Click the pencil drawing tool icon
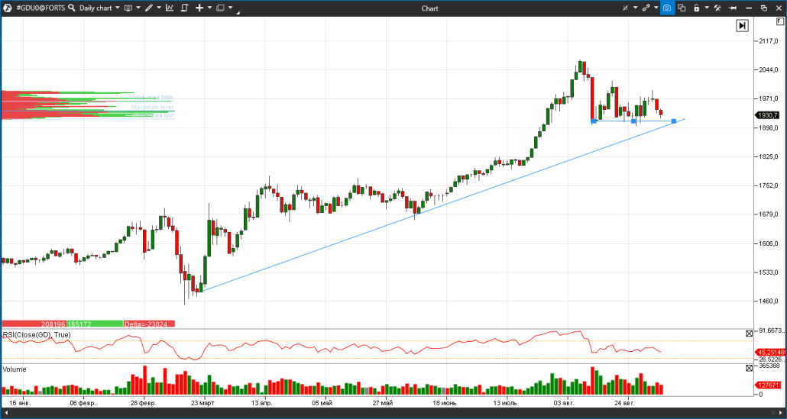Screen dimensions: 787x419 pyautogui.click(x=148, y=8)
